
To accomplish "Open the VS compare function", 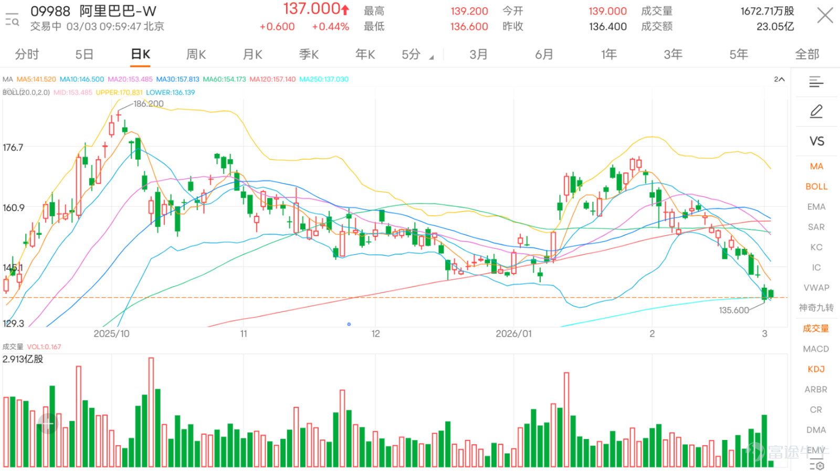I will click(x=816, y=141).
